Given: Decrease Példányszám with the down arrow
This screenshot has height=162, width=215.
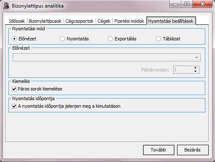Looking at the screenshot, I should [195, 71].
